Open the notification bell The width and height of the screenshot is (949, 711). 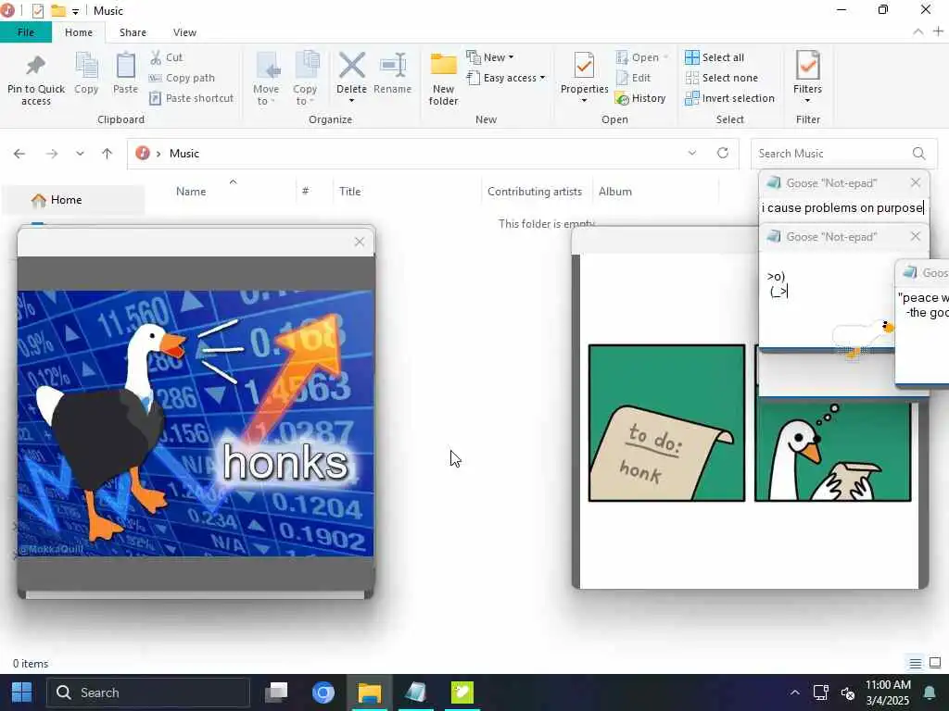tap(930, 692)
